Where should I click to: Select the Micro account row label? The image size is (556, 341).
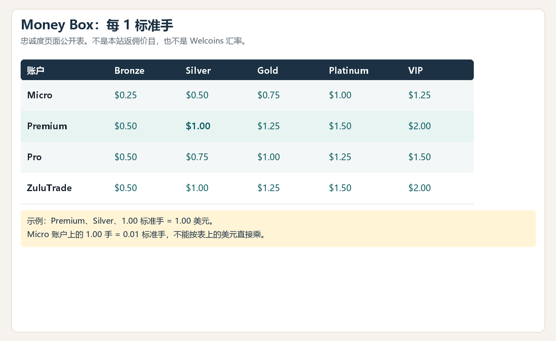coord(40,95)
